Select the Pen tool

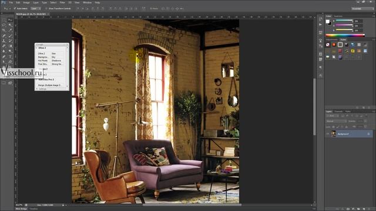coord(4,57)
